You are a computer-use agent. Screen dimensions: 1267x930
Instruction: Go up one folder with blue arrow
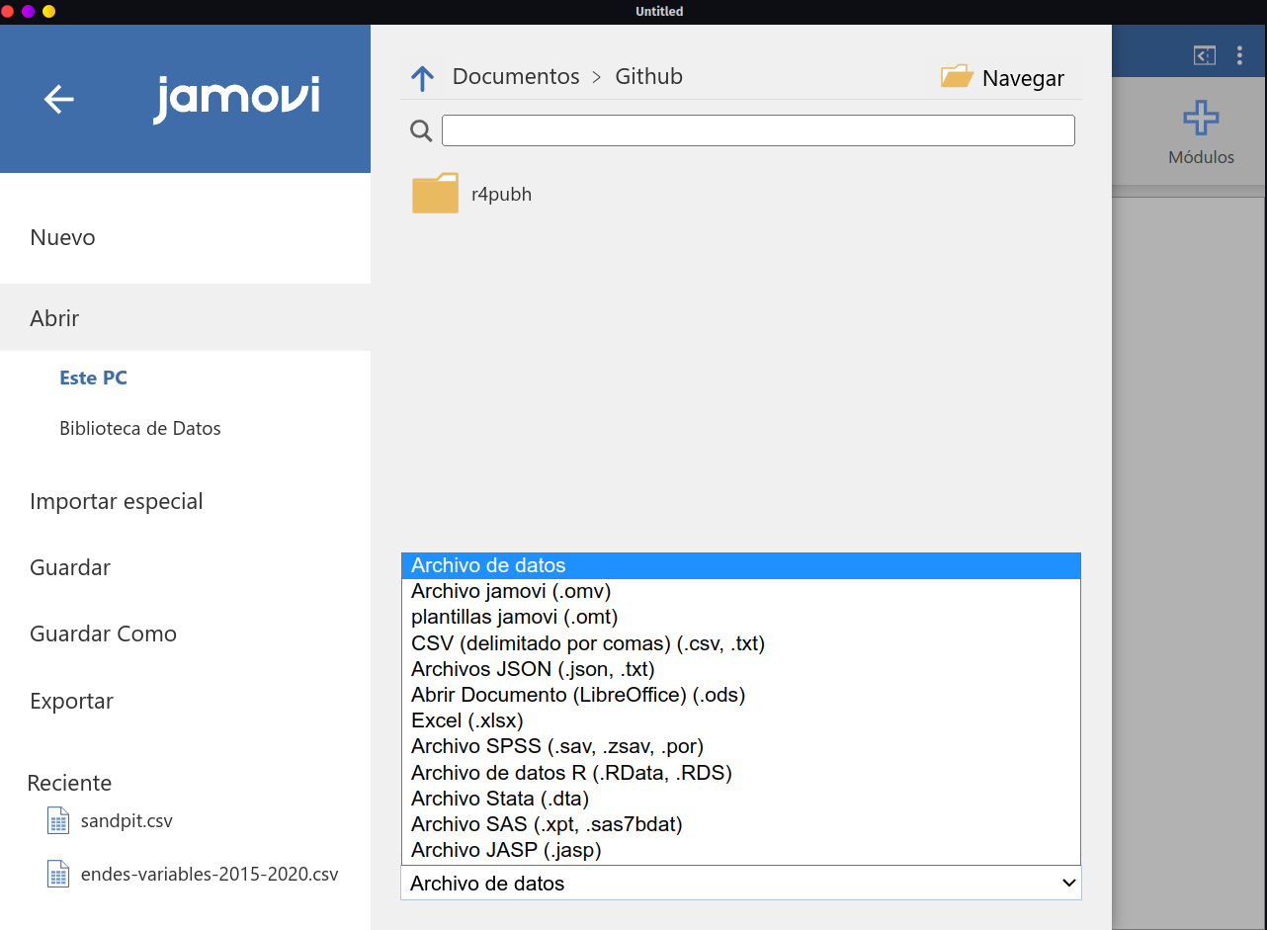[x=422, y=78]
